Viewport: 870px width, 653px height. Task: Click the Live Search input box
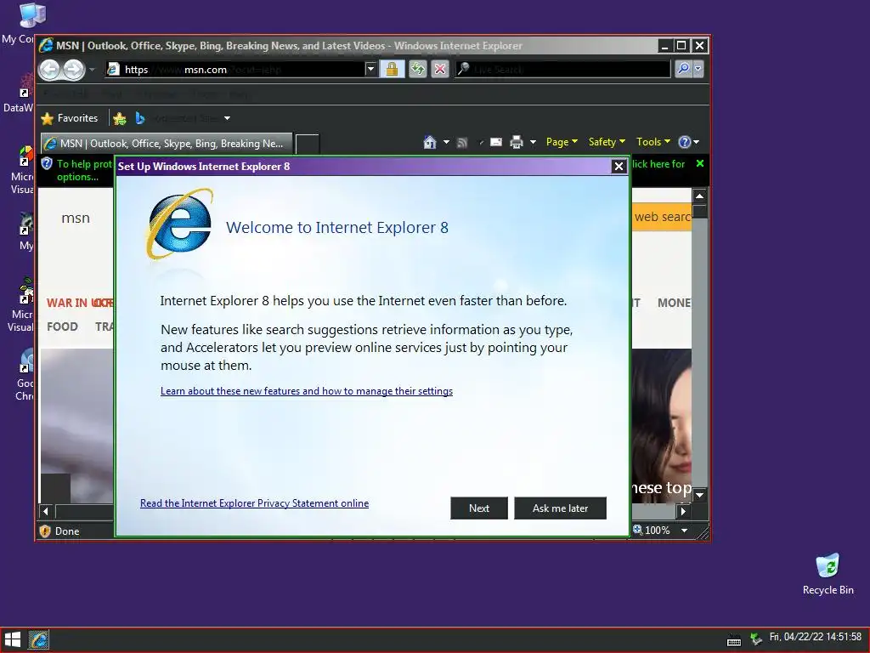coord(562,69)
